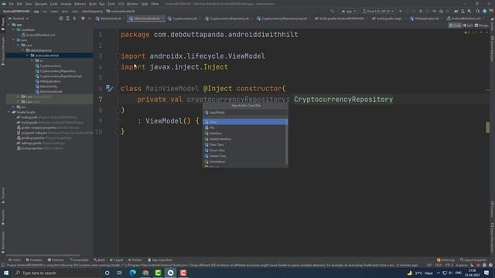This screenshot has width=495, height=278.
Task: Open the Build menu
Action: coord(93,4)
